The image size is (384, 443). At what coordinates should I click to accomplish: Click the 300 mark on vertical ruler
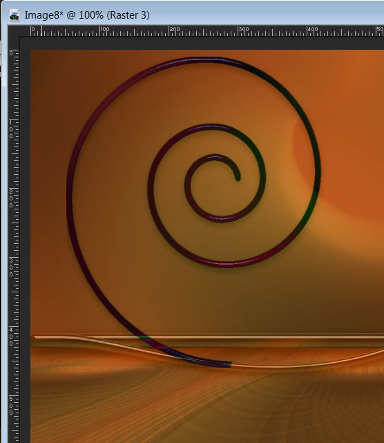(11, 267)
